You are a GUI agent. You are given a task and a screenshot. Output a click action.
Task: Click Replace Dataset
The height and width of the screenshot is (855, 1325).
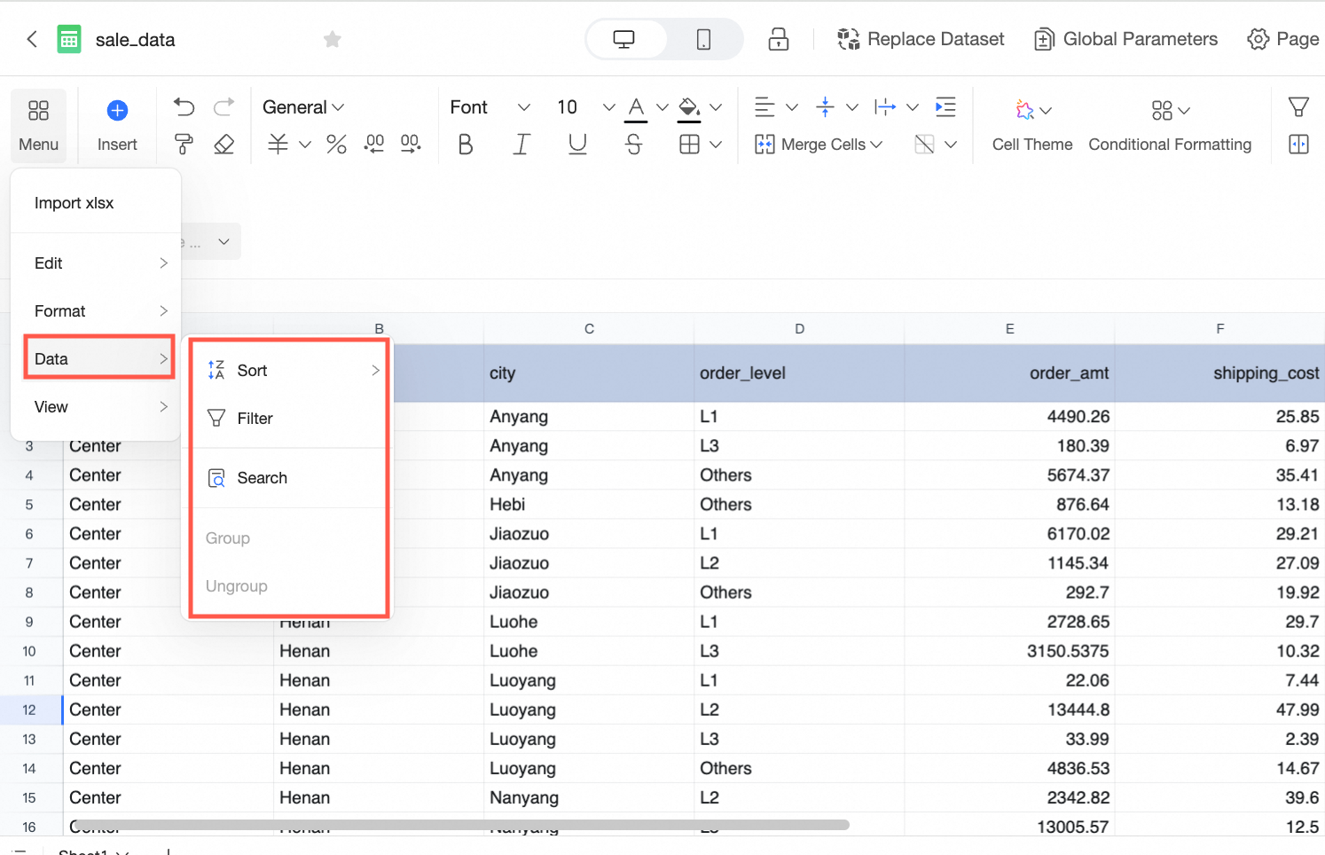click(x=921, y=39)
